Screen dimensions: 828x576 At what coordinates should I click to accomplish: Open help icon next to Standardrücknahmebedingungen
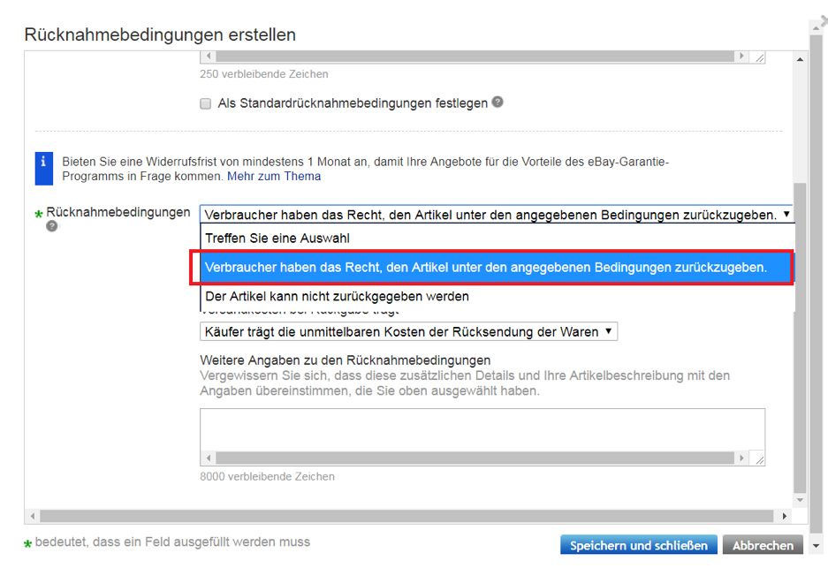[x=498, y=102]
